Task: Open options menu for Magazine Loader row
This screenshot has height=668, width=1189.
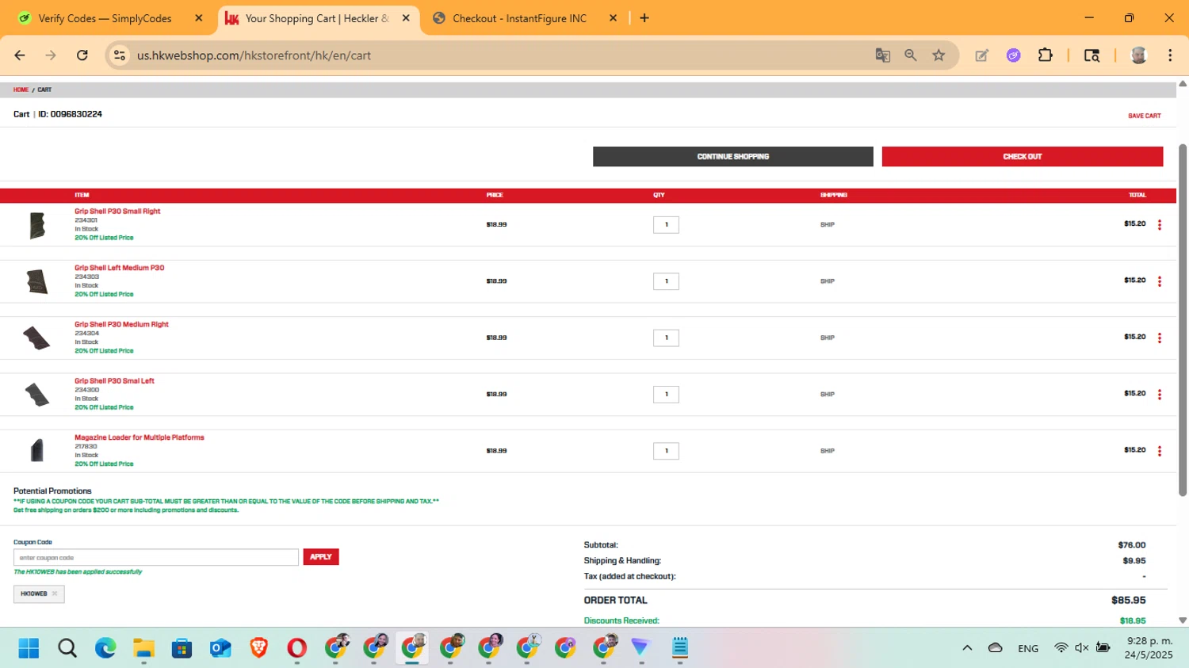Action: [x=1159, y=451]
